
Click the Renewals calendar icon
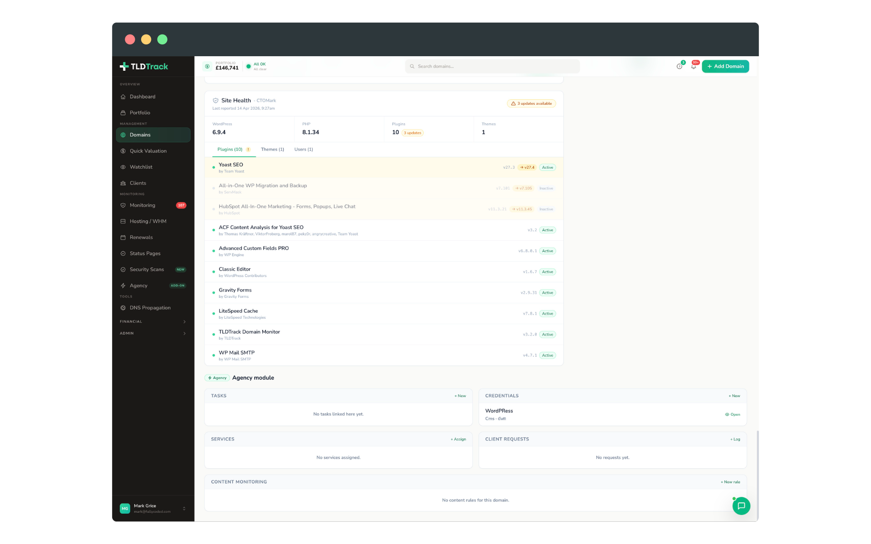pyautogui.click(x=123, y=238)
